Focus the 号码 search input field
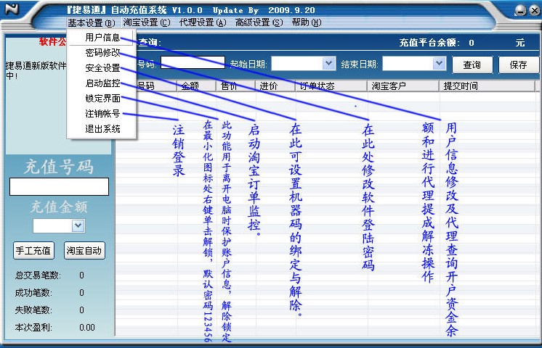Screen dimensions: 542x348 [x=193, y=62]
